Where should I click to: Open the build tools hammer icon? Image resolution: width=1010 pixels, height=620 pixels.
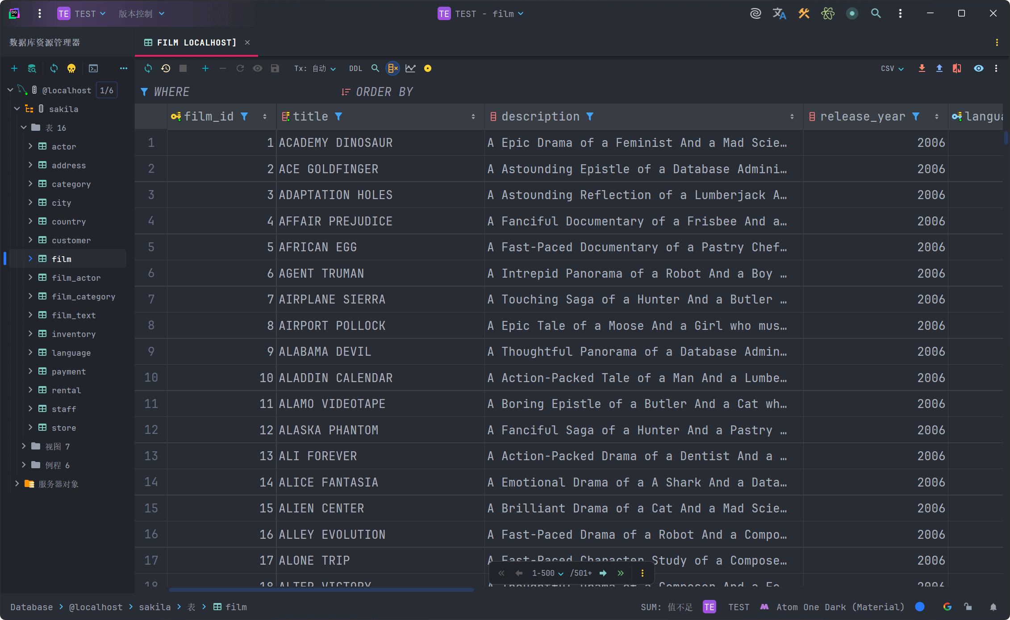point(804,13)
